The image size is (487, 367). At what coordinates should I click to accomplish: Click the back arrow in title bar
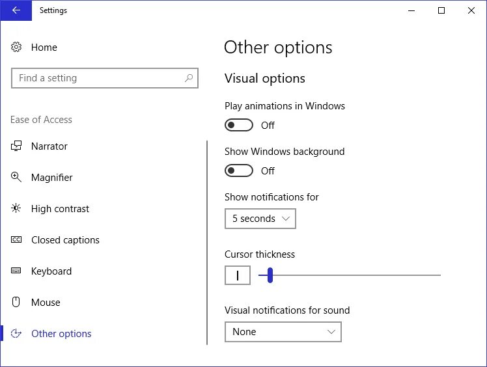16,10
